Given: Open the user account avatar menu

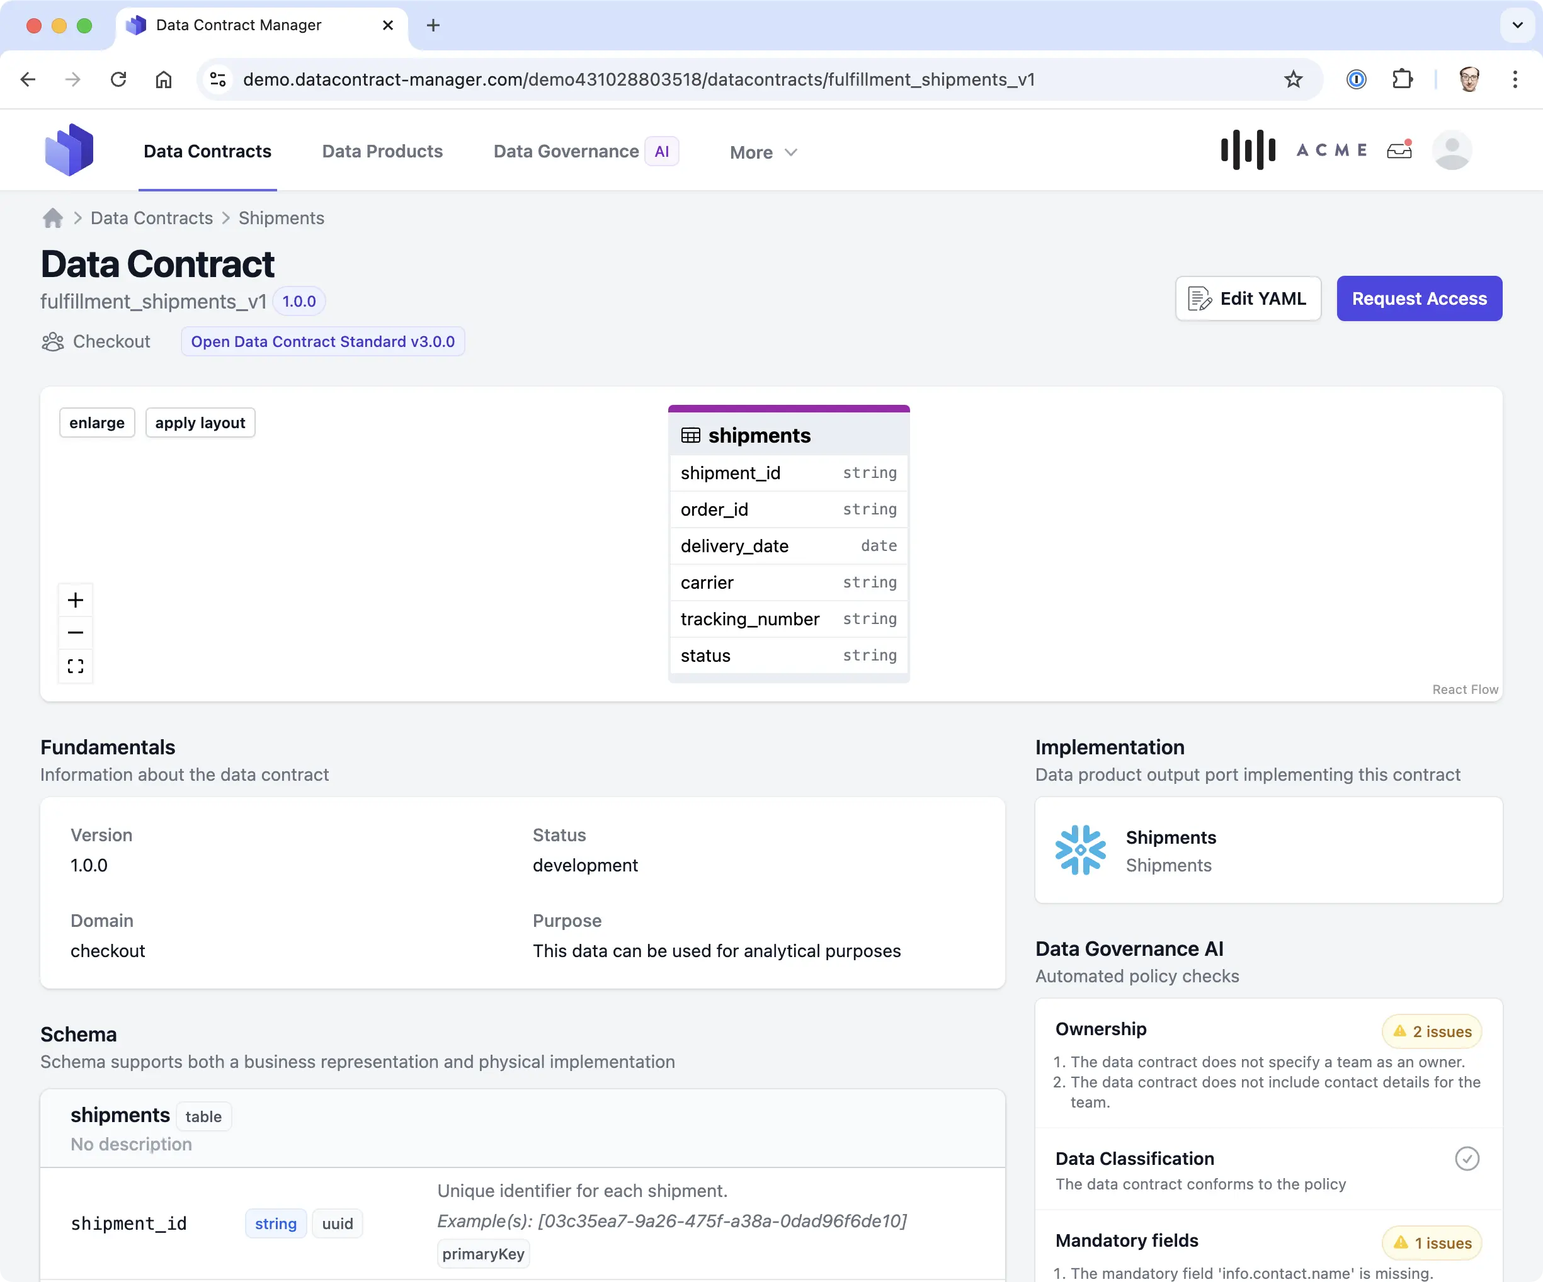Looking at the screenshot, I should (x=1451, y=150).
